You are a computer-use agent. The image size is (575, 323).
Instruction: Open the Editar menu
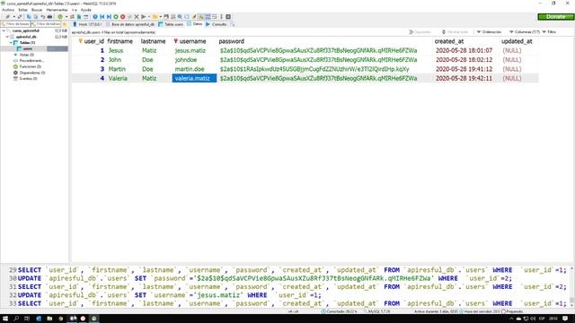tap(22, 10)
